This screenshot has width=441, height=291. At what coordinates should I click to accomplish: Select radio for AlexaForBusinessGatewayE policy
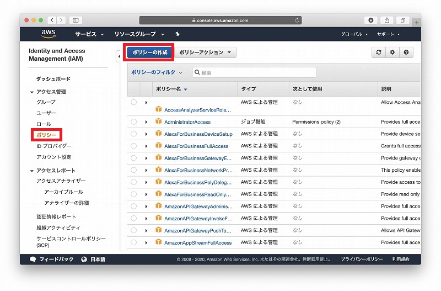pyautogui.click(x=133, y=158)
